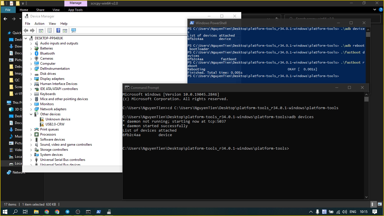Click the Scan for hardware changes icon
384x216 pixels.
pos(74,30)
